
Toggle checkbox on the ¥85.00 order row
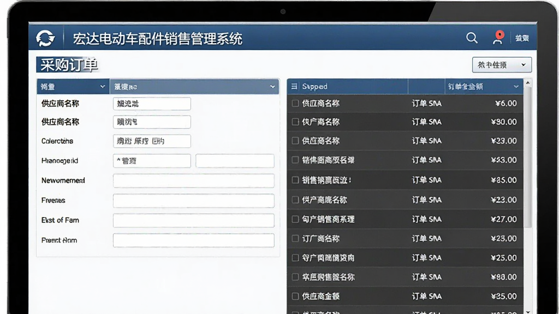point(295,180)
